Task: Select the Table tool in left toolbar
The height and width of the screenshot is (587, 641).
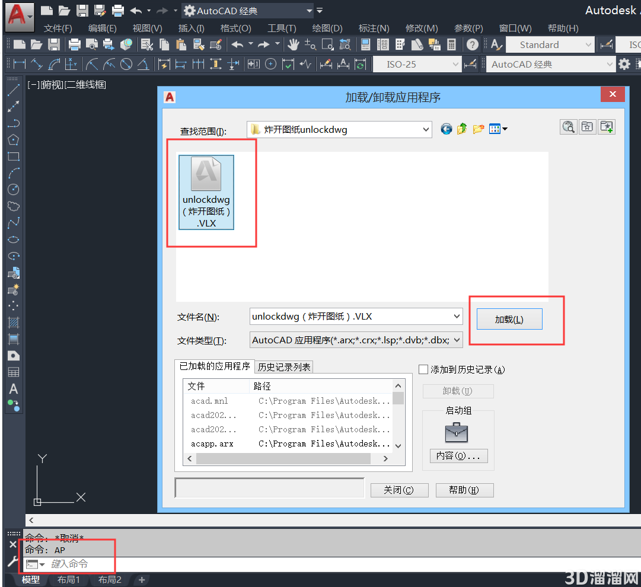Action: point(14,372)
